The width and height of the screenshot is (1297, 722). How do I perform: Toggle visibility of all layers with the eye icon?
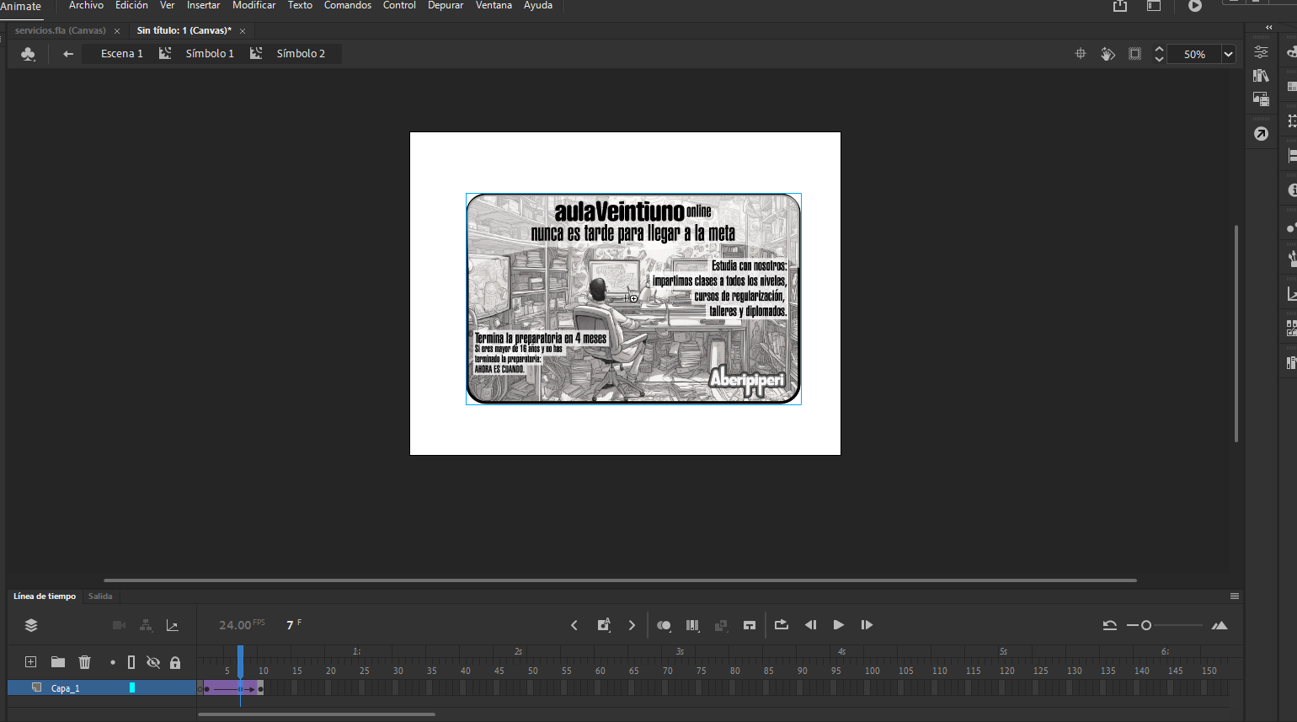pyautogui.click(x=153, y=662)
